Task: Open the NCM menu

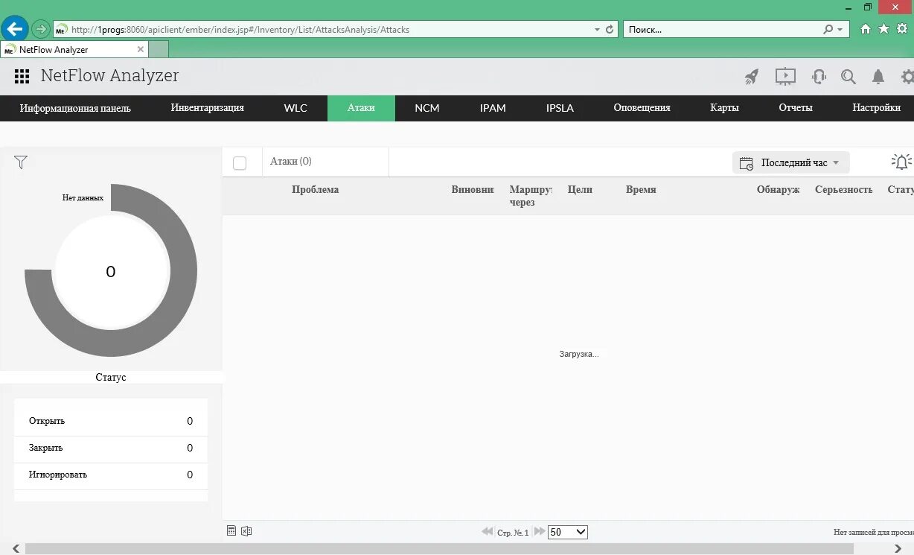Action: point(427,108)
